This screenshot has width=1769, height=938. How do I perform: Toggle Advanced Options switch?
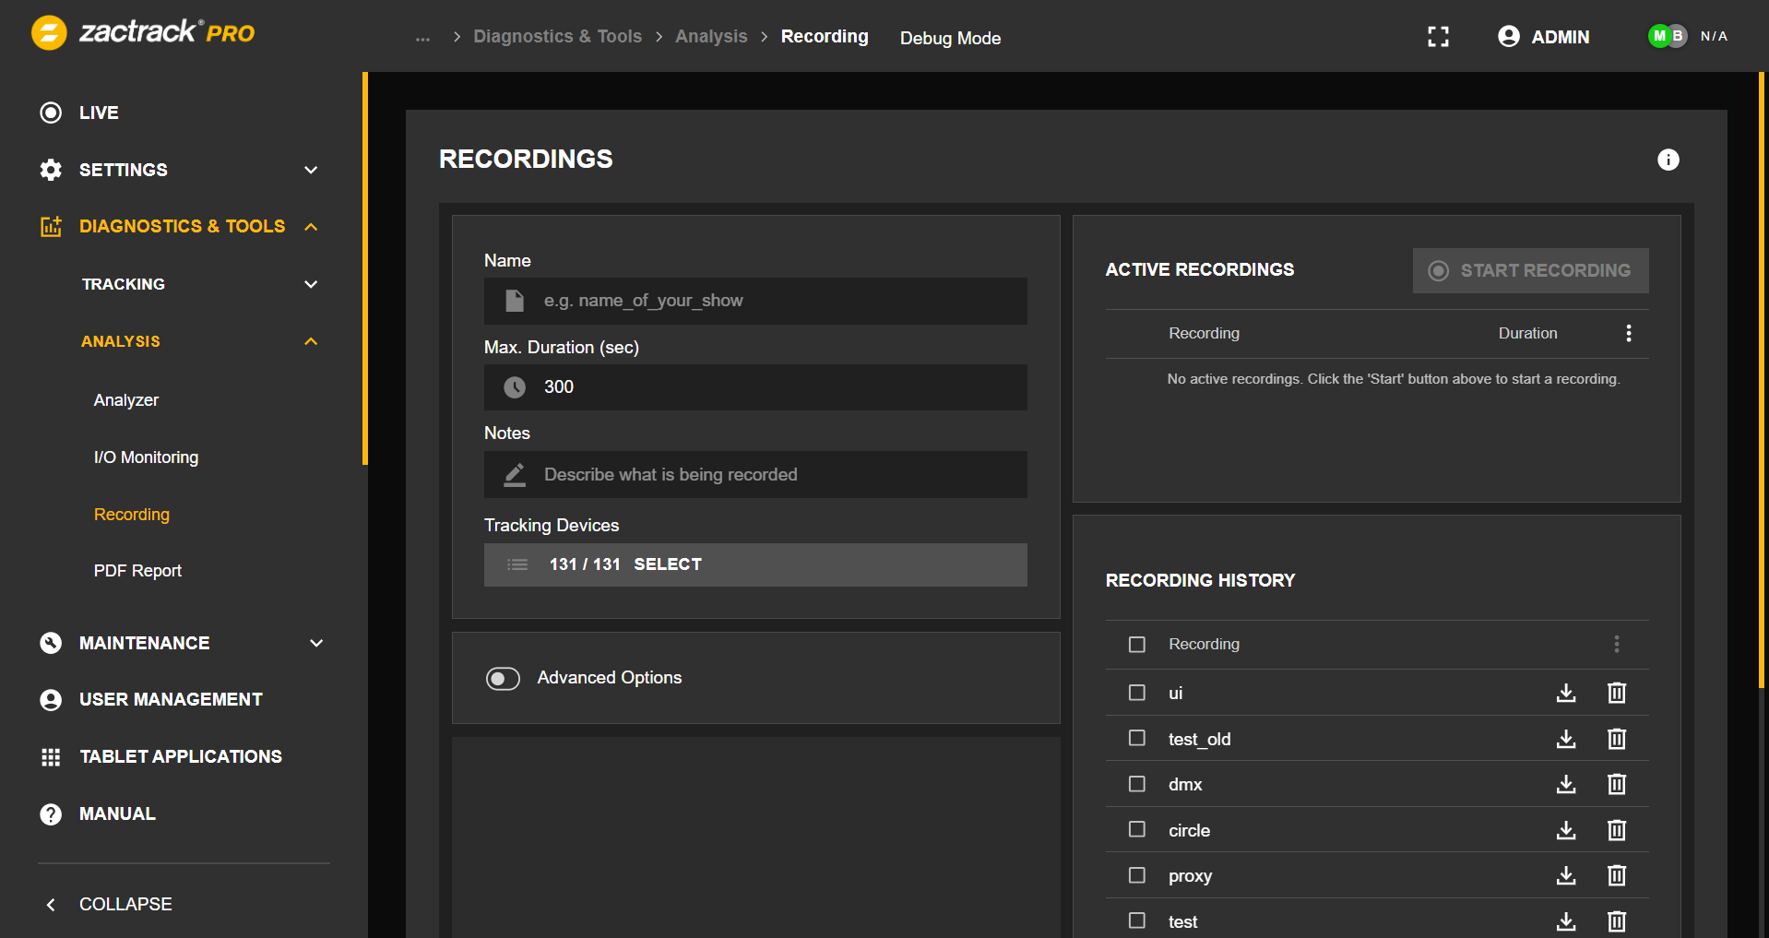504,679
